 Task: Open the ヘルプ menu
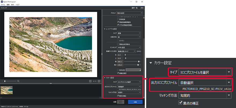pos(17,5)
